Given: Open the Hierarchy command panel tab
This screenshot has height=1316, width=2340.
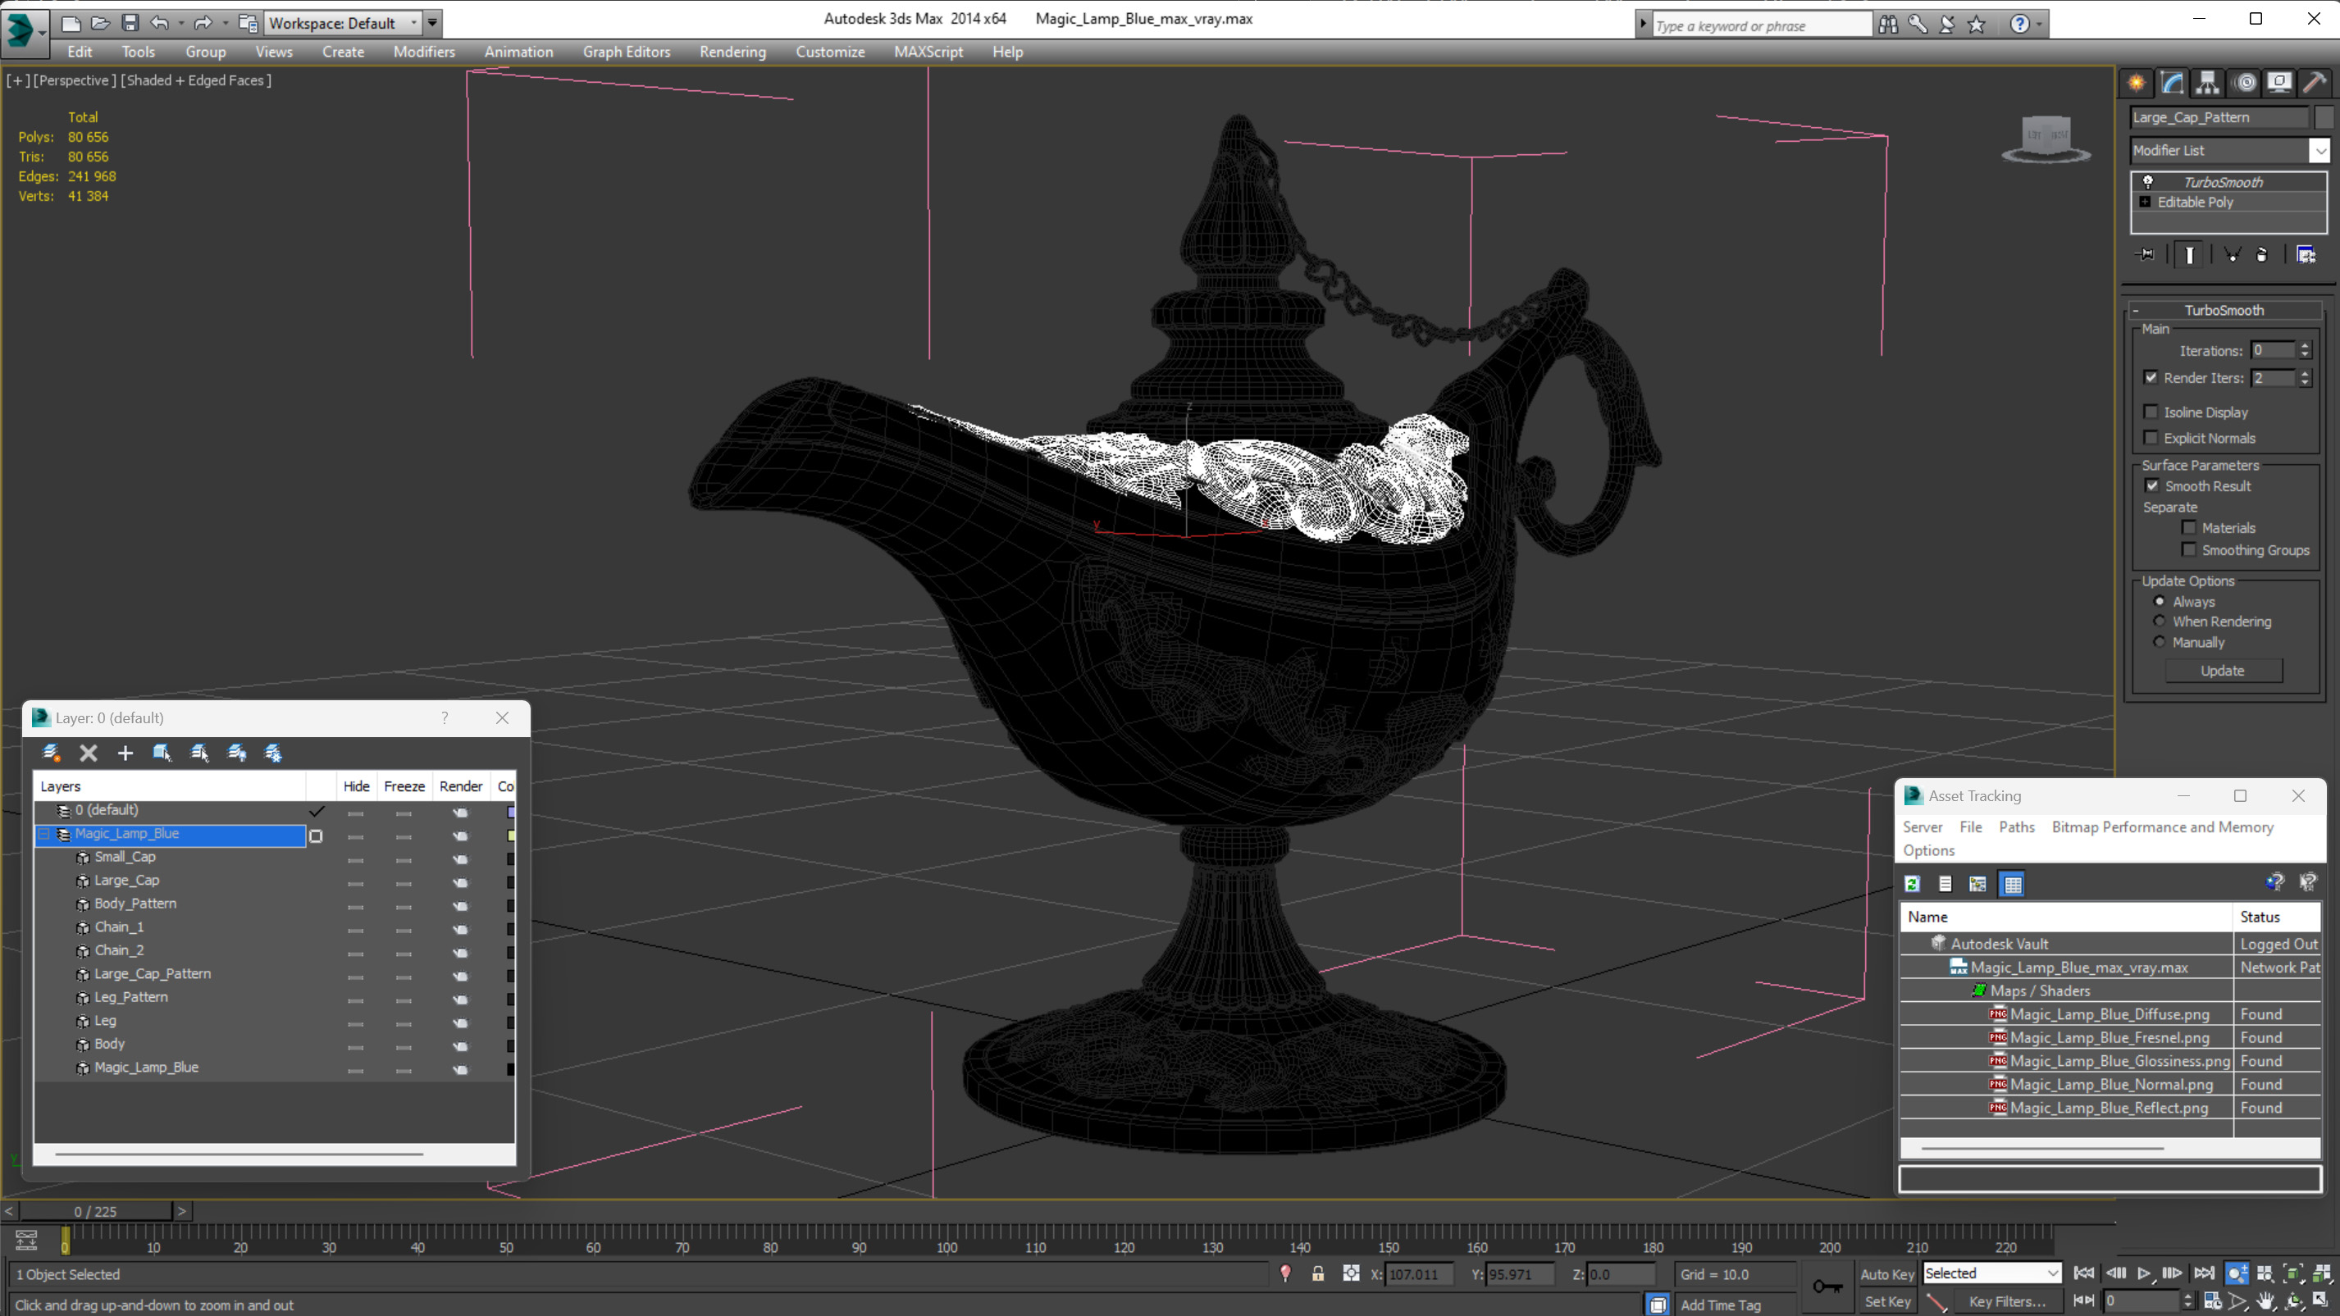Looking at the screenshot, I should (2207, 83).
